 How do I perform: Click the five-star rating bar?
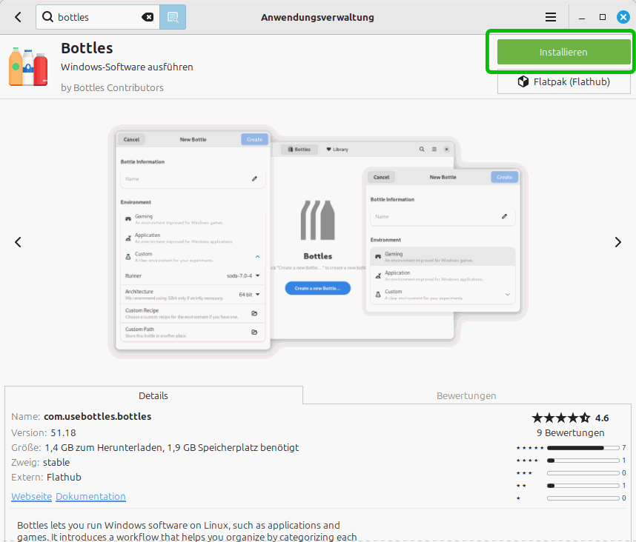pyautogui.click(x=581, y=448)
